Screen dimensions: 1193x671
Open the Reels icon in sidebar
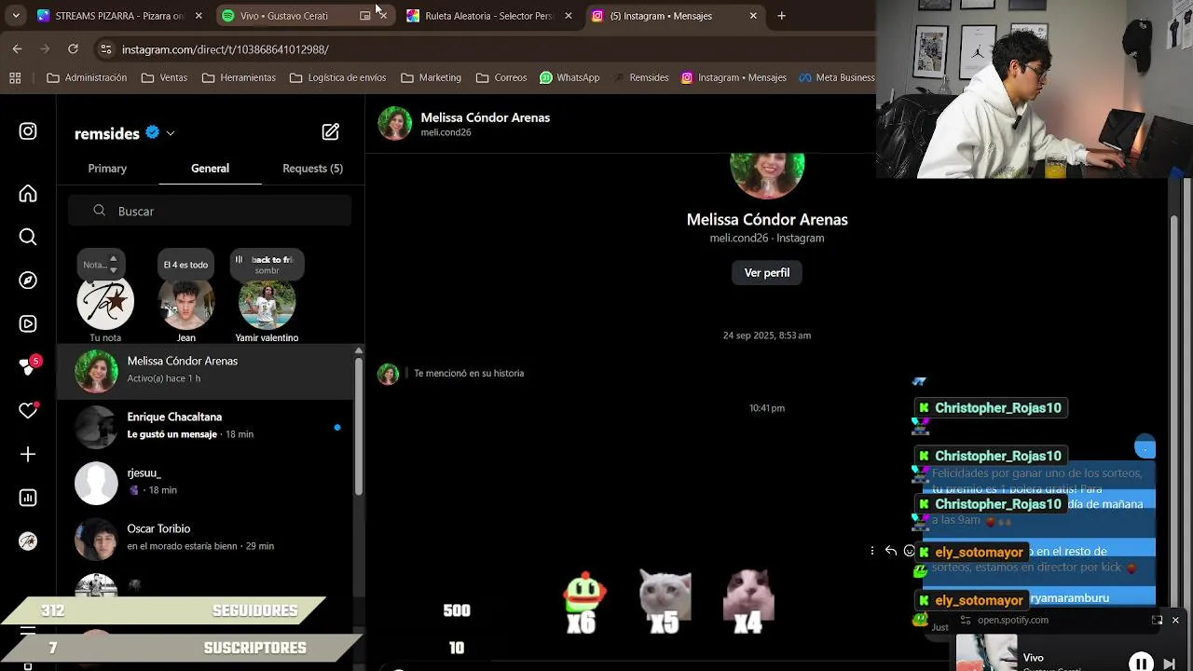28,324
